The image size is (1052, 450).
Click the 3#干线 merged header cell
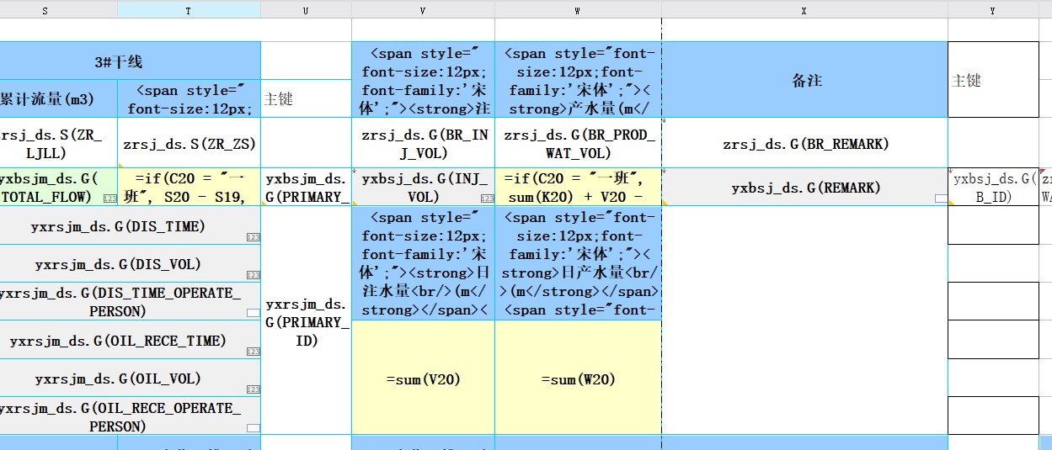pyautogui.click(x=118, y=61)
